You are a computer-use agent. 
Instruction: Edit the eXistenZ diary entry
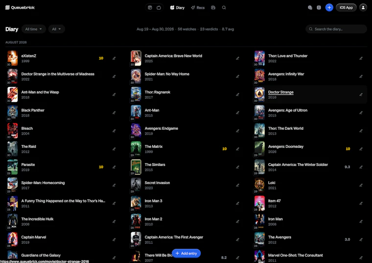tap(114, 58)
